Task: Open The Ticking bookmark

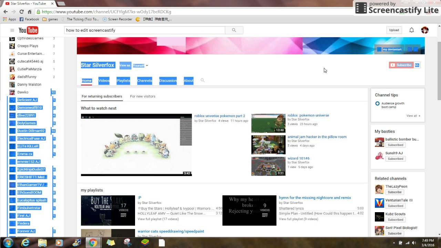Action: click(80, 19)
